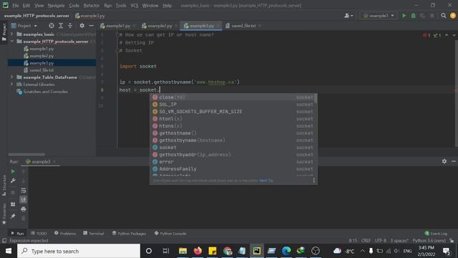Open Project view selector dropdown
This screenshot has height=258, width=458.
point(24,26)
